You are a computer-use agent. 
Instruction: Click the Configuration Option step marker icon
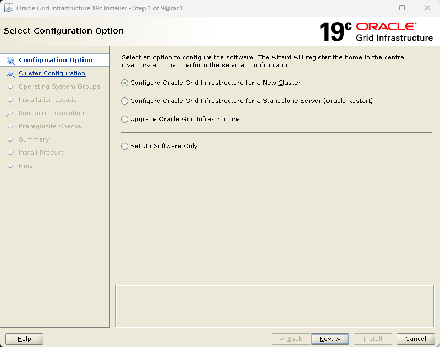[x=10, y=60]
